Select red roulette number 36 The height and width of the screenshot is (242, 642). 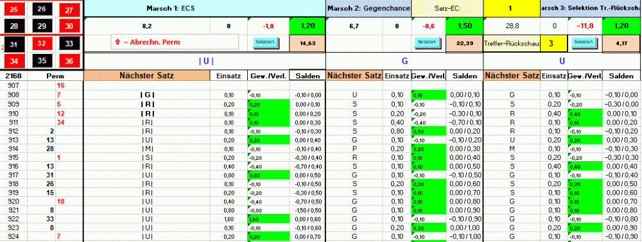[x=69, y=61]
